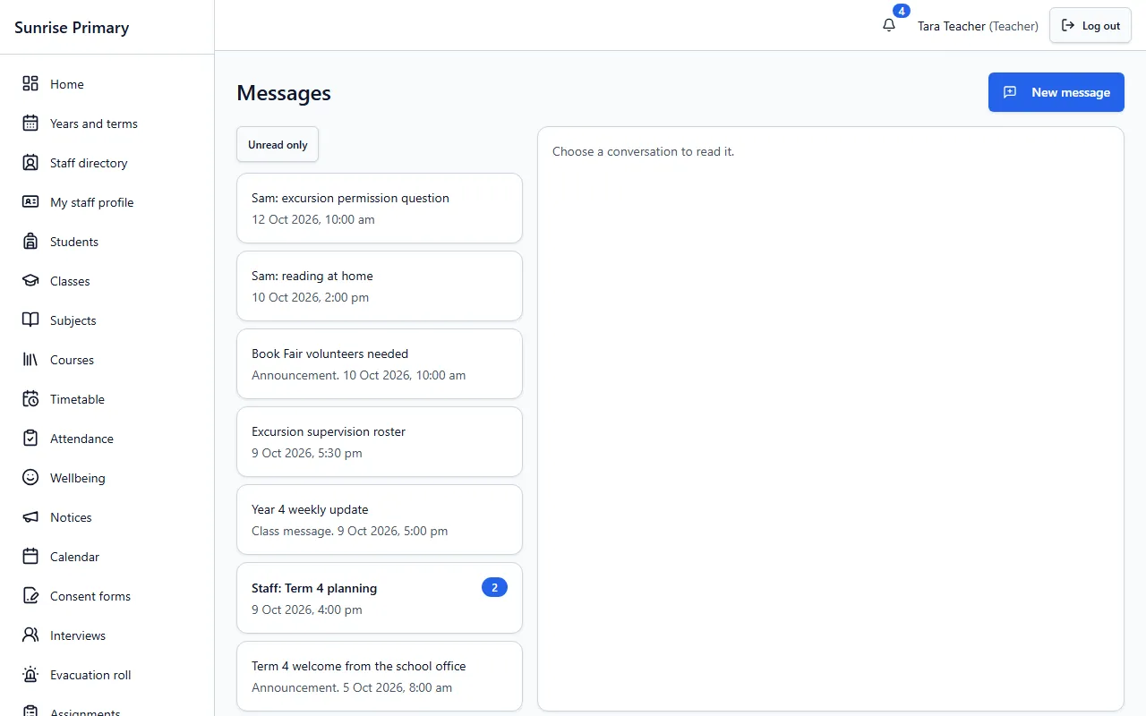Click the Tara Teacher user name

[x=951, y=26]
